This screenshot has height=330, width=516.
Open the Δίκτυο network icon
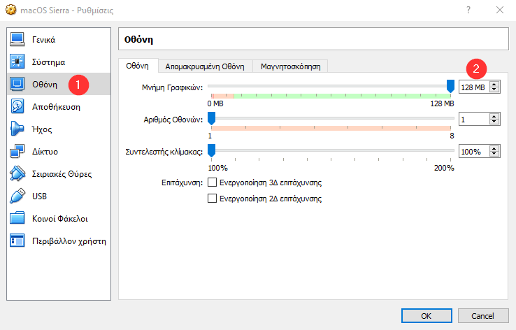(x=17, y=151)
